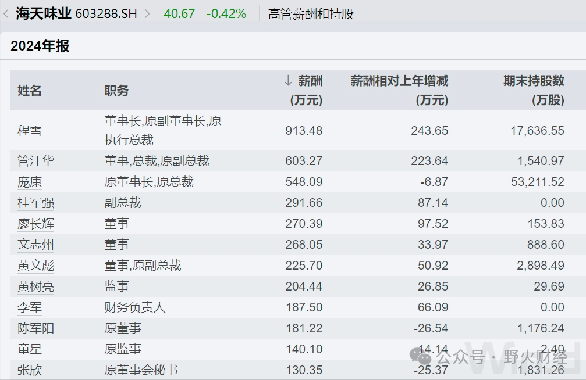Select shareholding value 153.83

tap(546, 224)
